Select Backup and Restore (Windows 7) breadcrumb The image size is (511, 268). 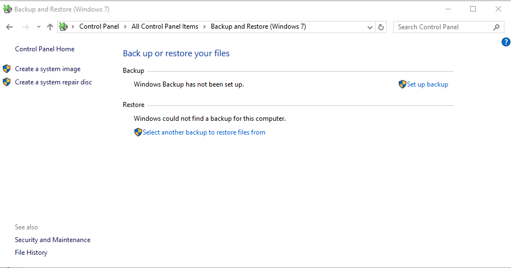click(x=258, y=26)
